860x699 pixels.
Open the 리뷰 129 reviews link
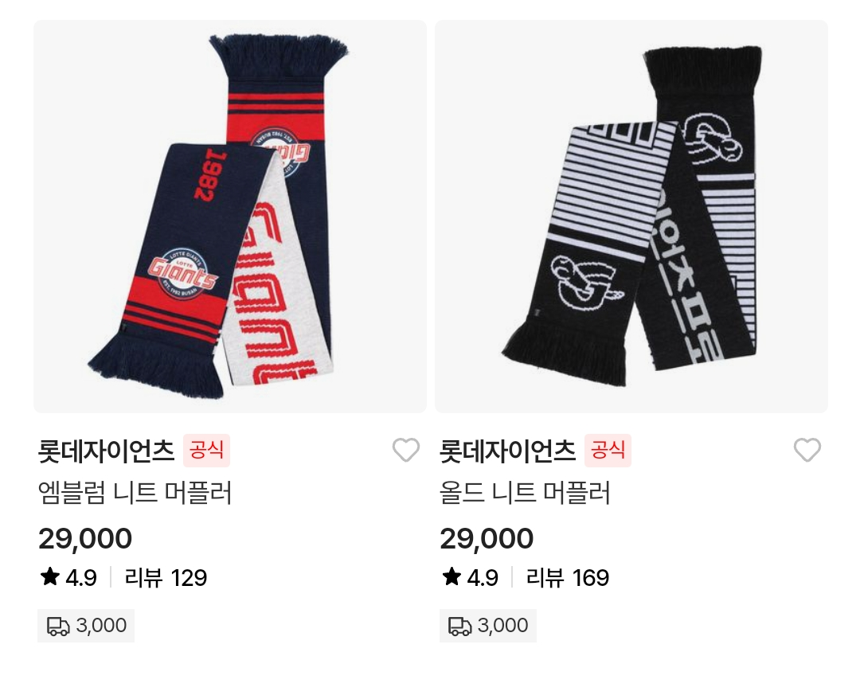point(166,578)
